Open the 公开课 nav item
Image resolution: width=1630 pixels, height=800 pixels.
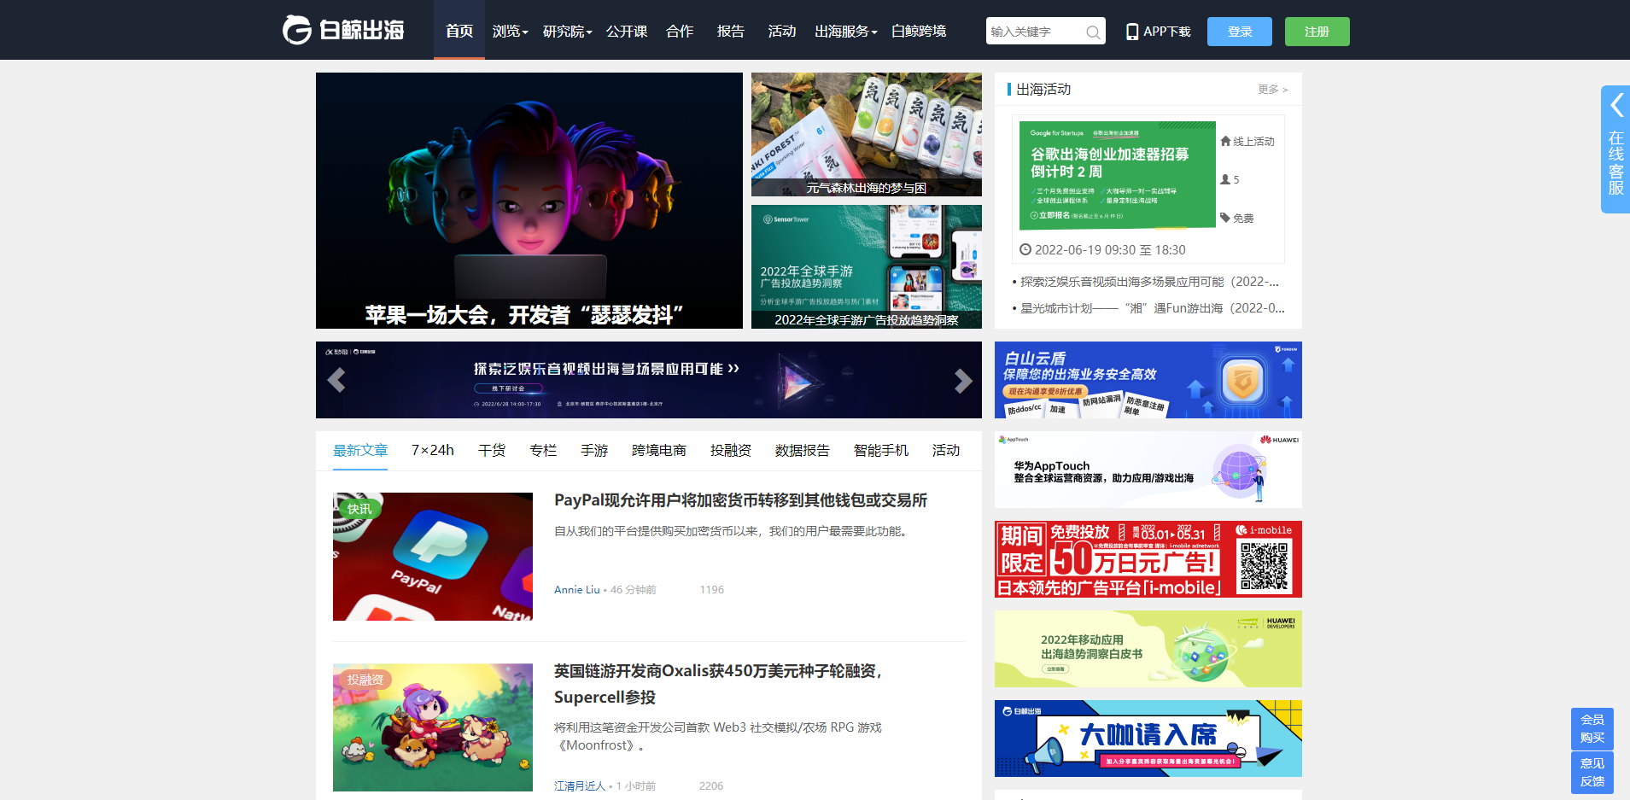[x=627, y=32]
